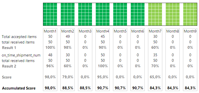
Task: Click Month9 Accumulated Score 84,3%
Action: pos(190,88)
